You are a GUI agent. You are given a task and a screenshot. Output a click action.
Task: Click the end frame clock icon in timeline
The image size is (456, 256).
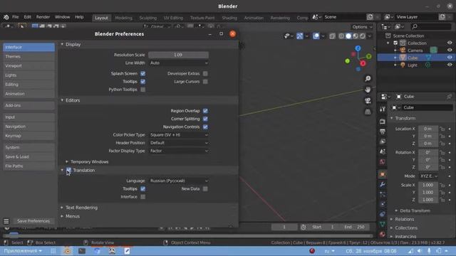click(304, 227)
